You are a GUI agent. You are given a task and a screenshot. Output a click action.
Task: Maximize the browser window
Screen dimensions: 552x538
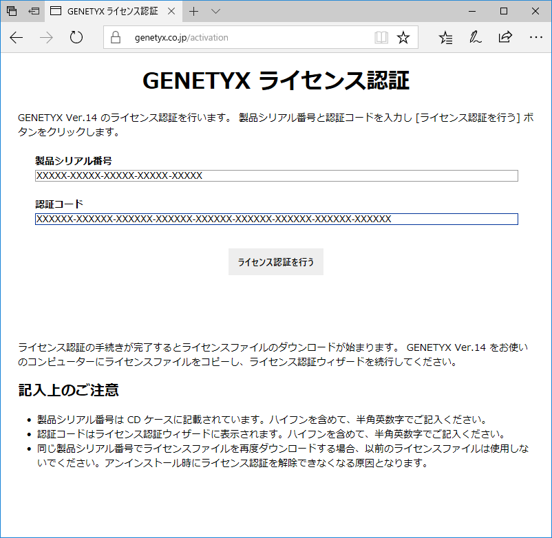click(504, 11)
